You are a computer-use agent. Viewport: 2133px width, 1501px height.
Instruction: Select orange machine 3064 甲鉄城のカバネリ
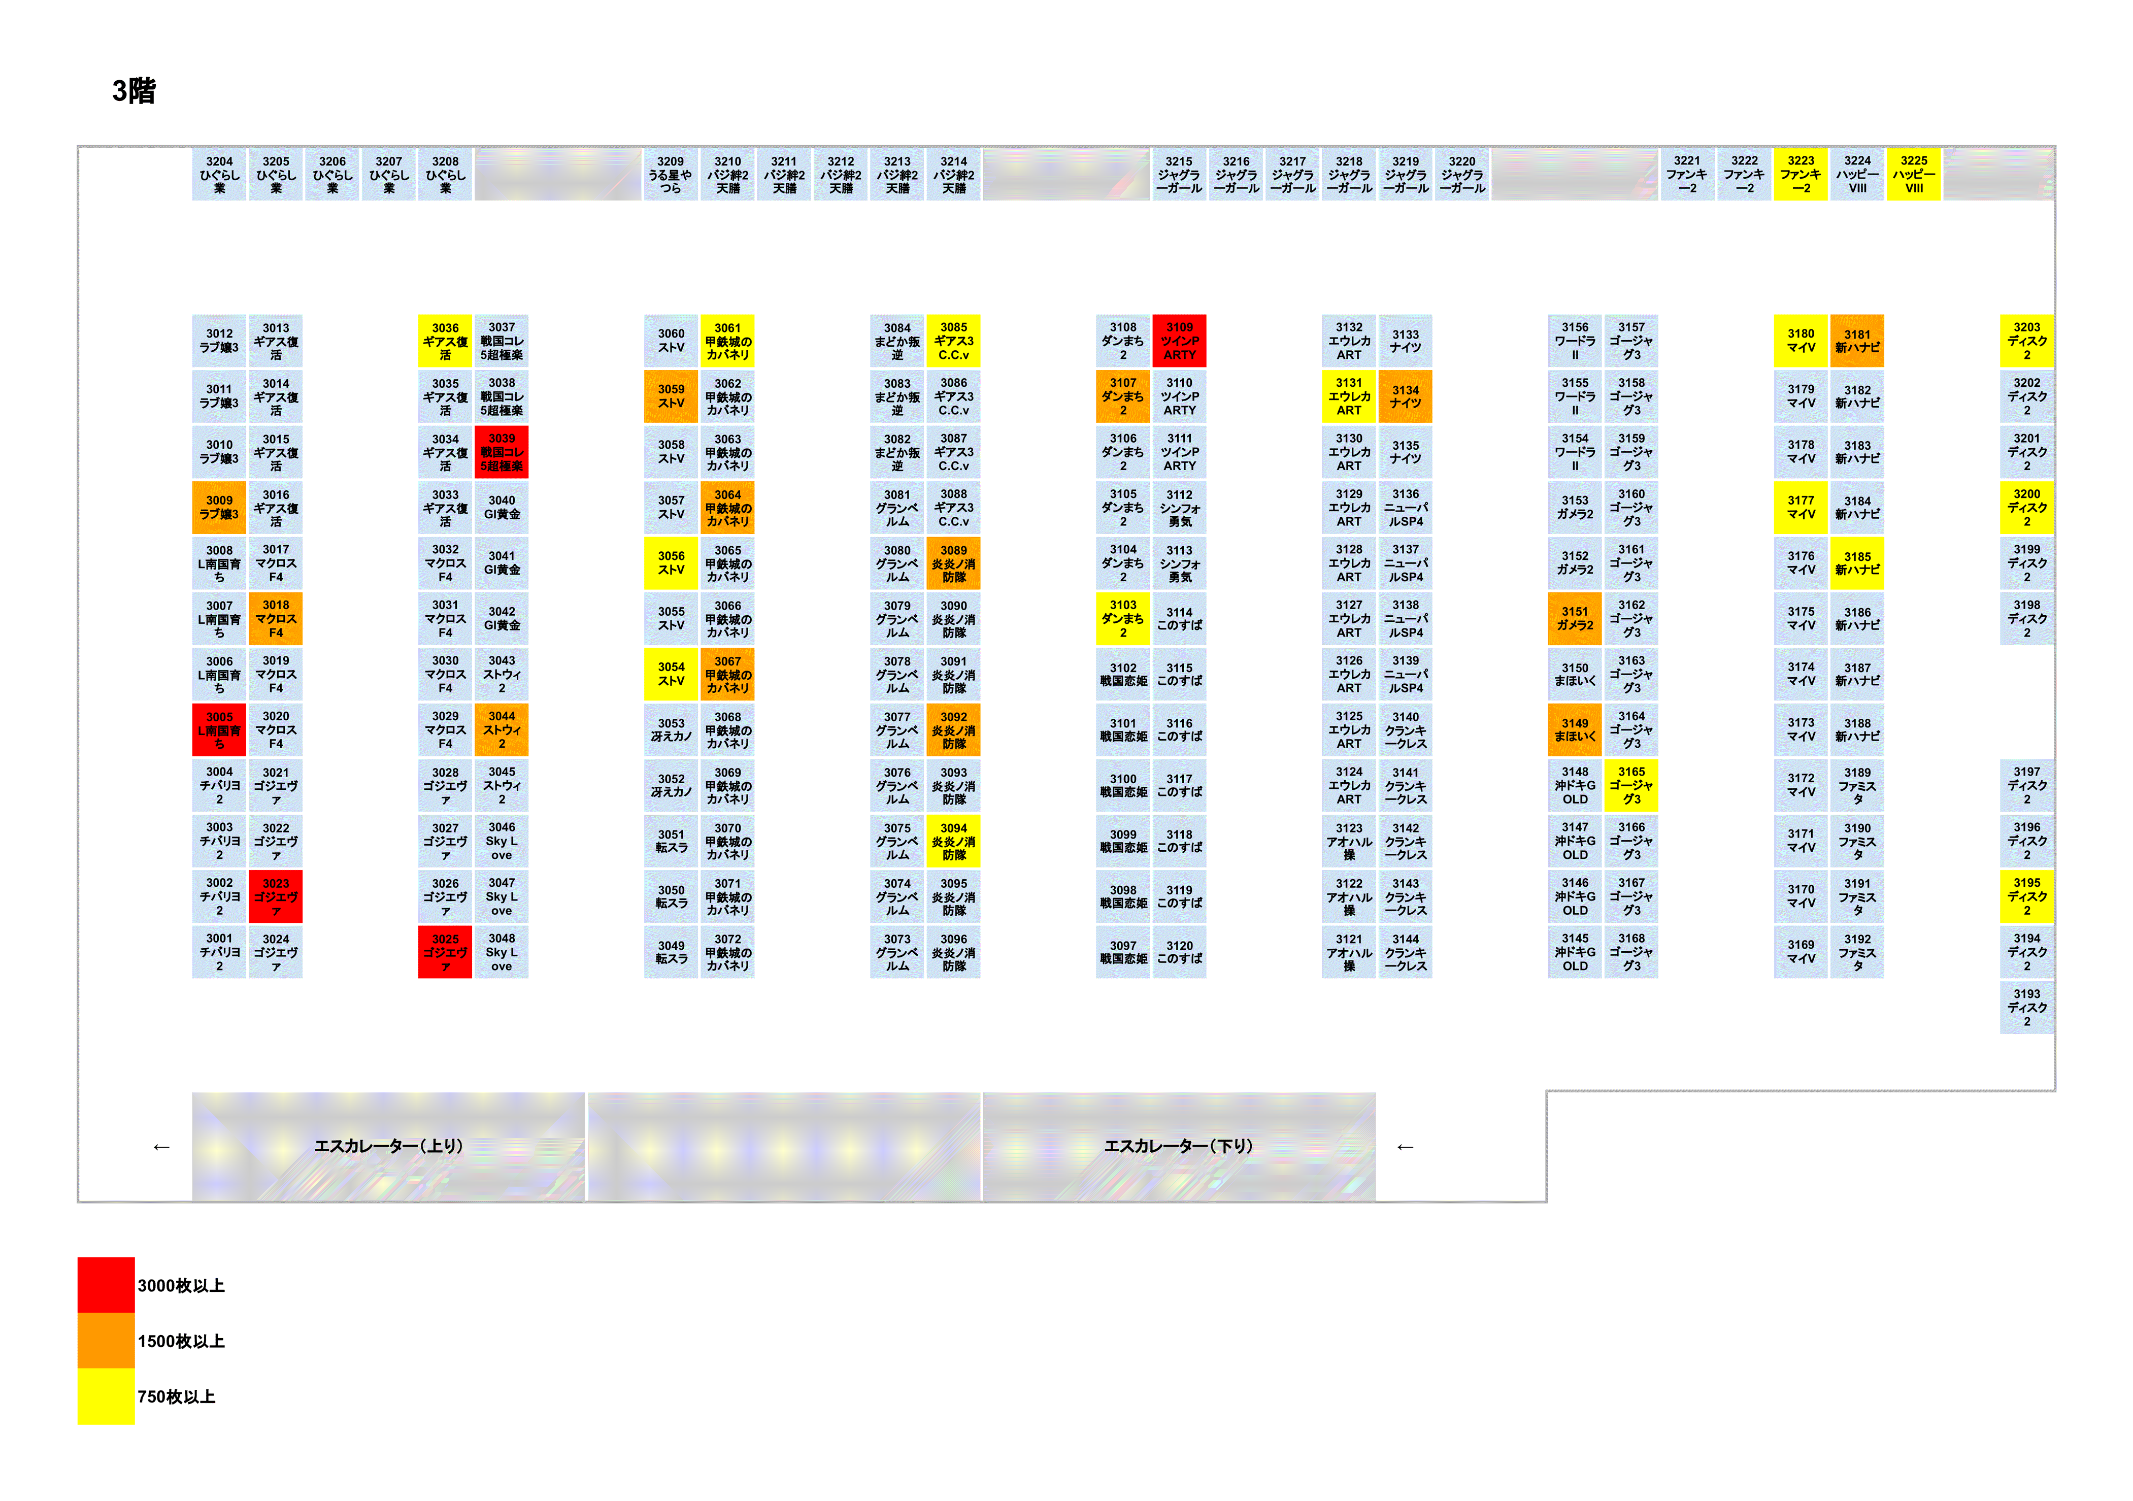(727, 507)
